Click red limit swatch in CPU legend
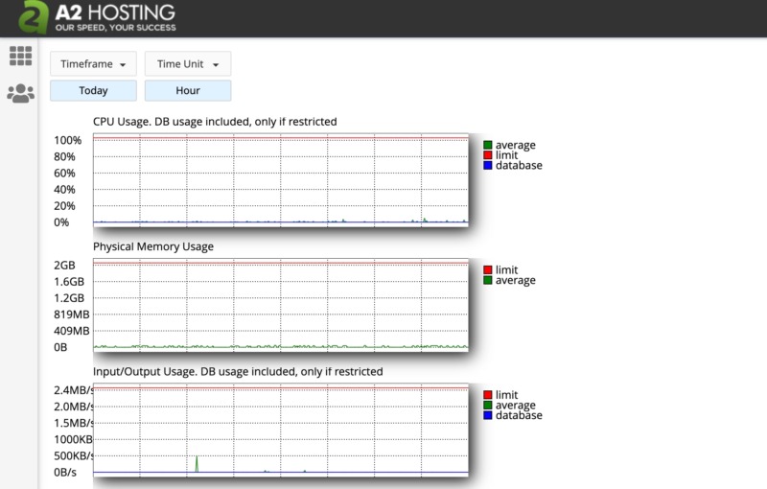Viewport: 767px width, 489px height. pyautogui.click(x=488, y=155)
